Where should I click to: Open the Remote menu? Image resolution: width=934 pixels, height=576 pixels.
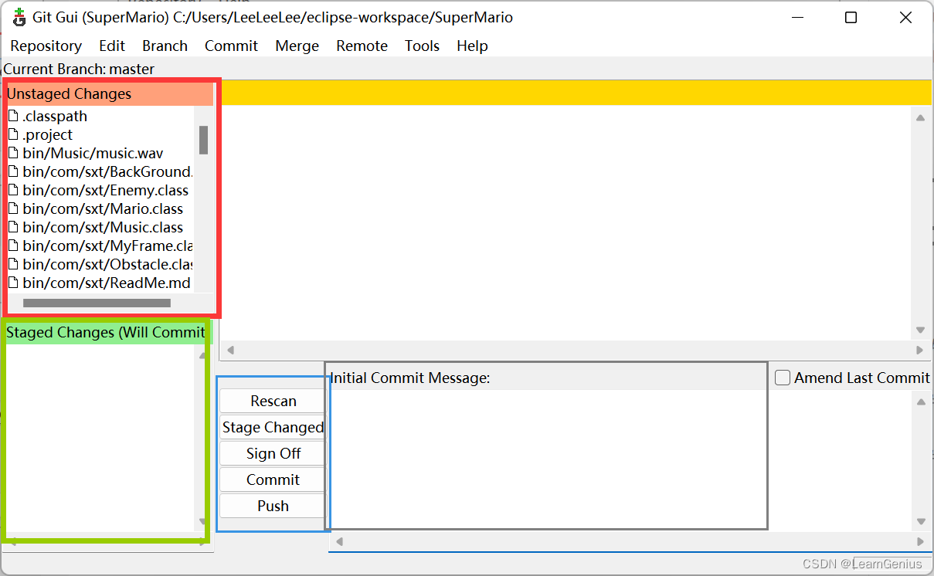(x=362, y=46)
